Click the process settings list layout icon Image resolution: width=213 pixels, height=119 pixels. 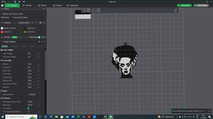[43, 37]
